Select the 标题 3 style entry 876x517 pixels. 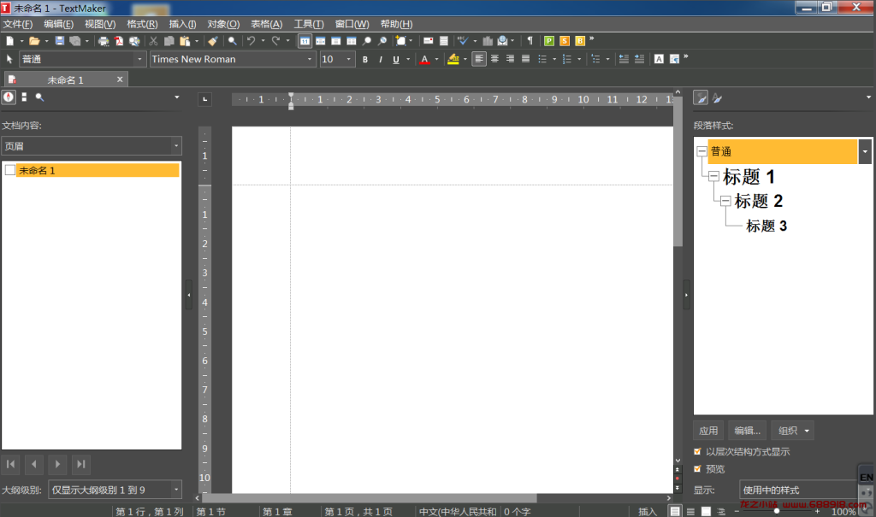pos(766,226)
